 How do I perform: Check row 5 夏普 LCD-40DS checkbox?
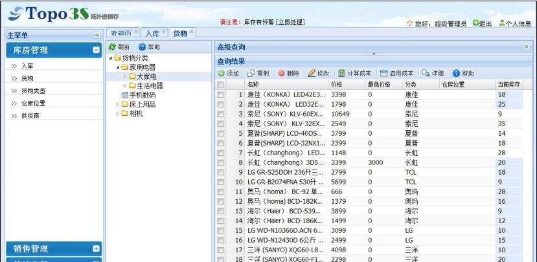coord(220,133)
